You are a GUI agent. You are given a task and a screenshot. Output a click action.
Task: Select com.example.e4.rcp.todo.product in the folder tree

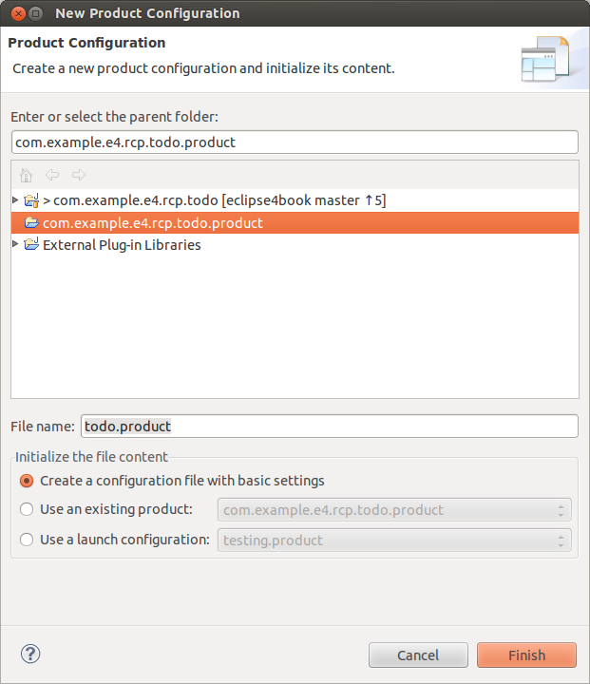pos(152,223)
